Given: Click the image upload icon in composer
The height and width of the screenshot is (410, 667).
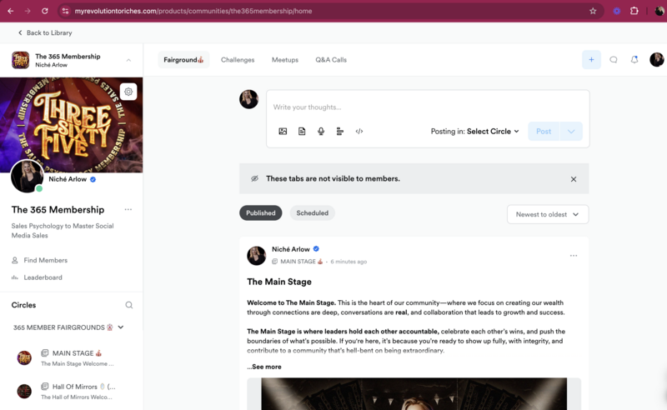Looking at the screenshot, I should pyautogui.click(x=283, y=132).
